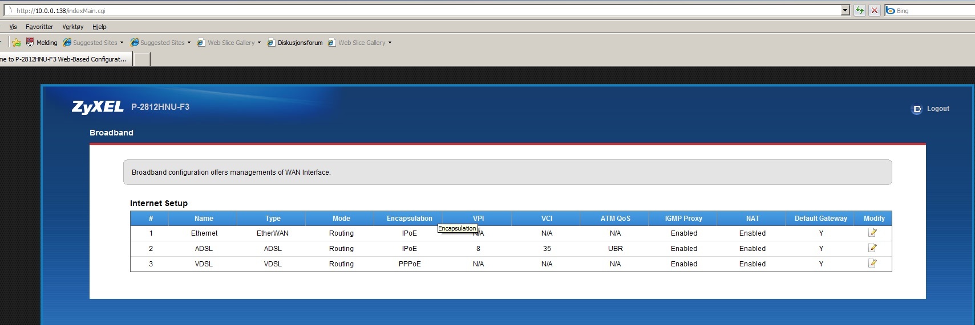975x325 pixels.
Task: Select the VDSL name cell
Action: point(204,264)
